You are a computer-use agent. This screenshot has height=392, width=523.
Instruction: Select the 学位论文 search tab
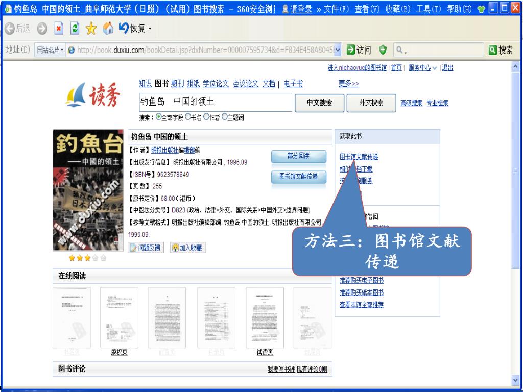coord(216,83)
